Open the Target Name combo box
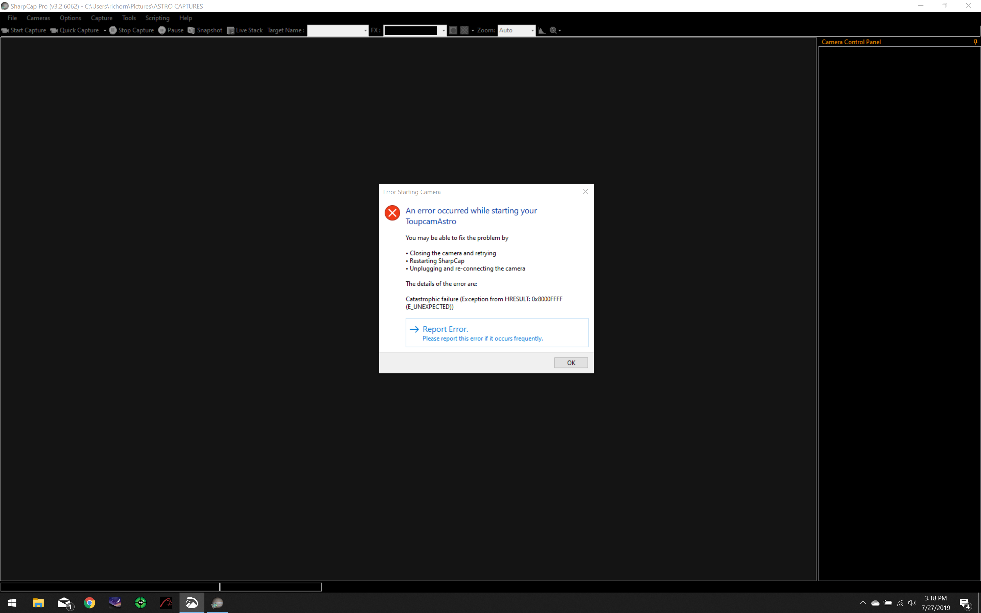The image size is (981, 613). [x=338, y=30]
